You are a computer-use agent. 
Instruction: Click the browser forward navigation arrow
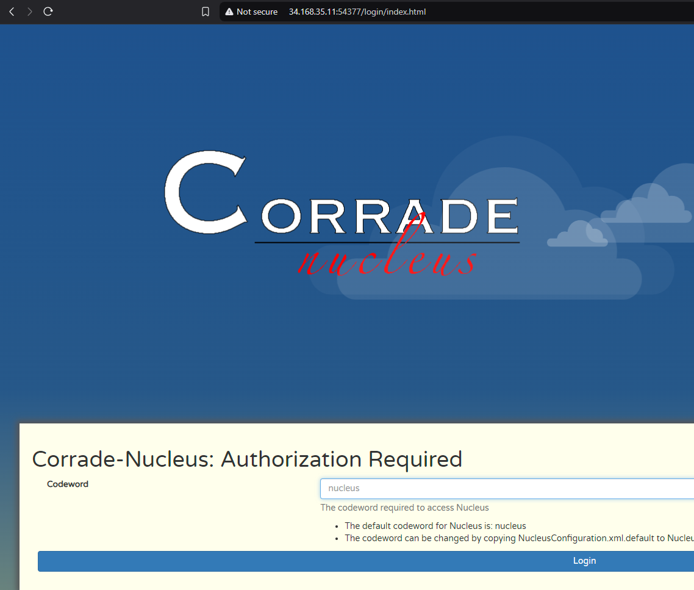click(29, 12)
